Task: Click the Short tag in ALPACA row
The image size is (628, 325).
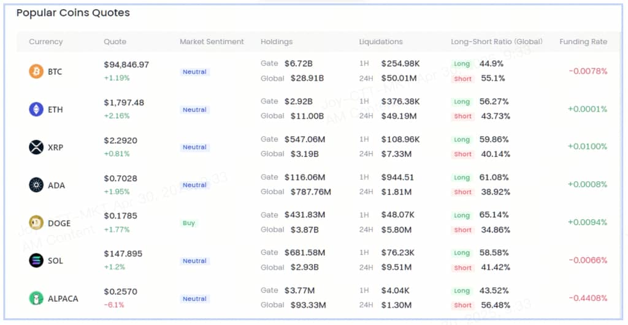Action: pyautogui.click(x=463, y=305)
